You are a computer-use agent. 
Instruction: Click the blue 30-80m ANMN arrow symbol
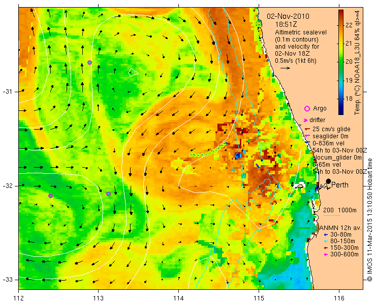pyautogui.click(x=326, y=235)
